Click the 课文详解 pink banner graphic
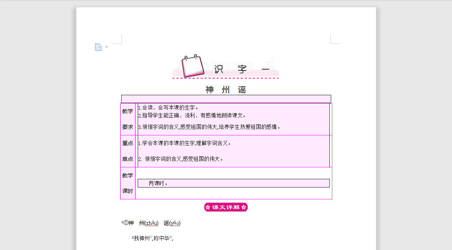 point(225,207)
